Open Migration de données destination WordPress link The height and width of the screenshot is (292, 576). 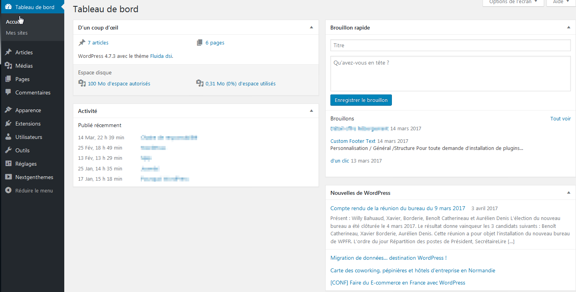388,258
